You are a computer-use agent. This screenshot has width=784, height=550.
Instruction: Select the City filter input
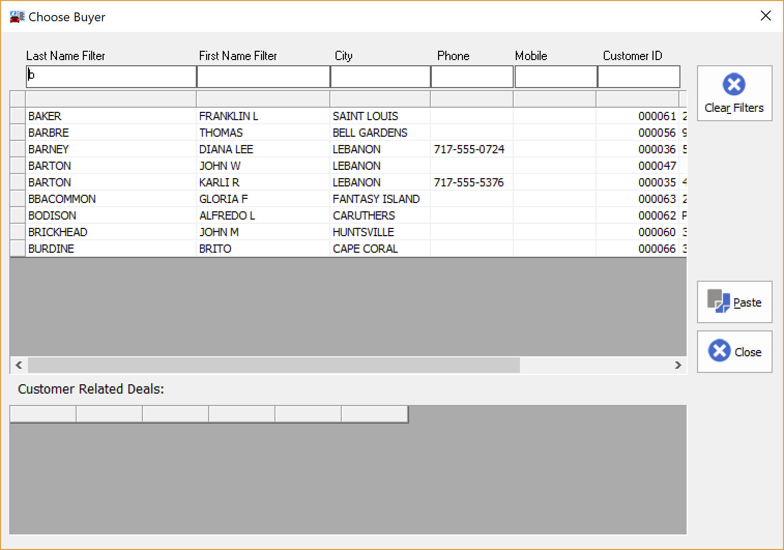click(x=380, y=77)
